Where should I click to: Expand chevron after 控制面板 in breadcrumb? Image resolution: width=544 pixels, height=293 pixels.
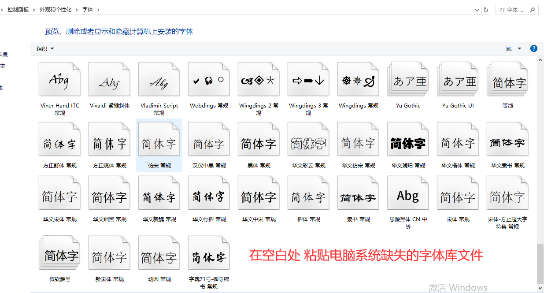pyautogui.click(x=34, y=9)
